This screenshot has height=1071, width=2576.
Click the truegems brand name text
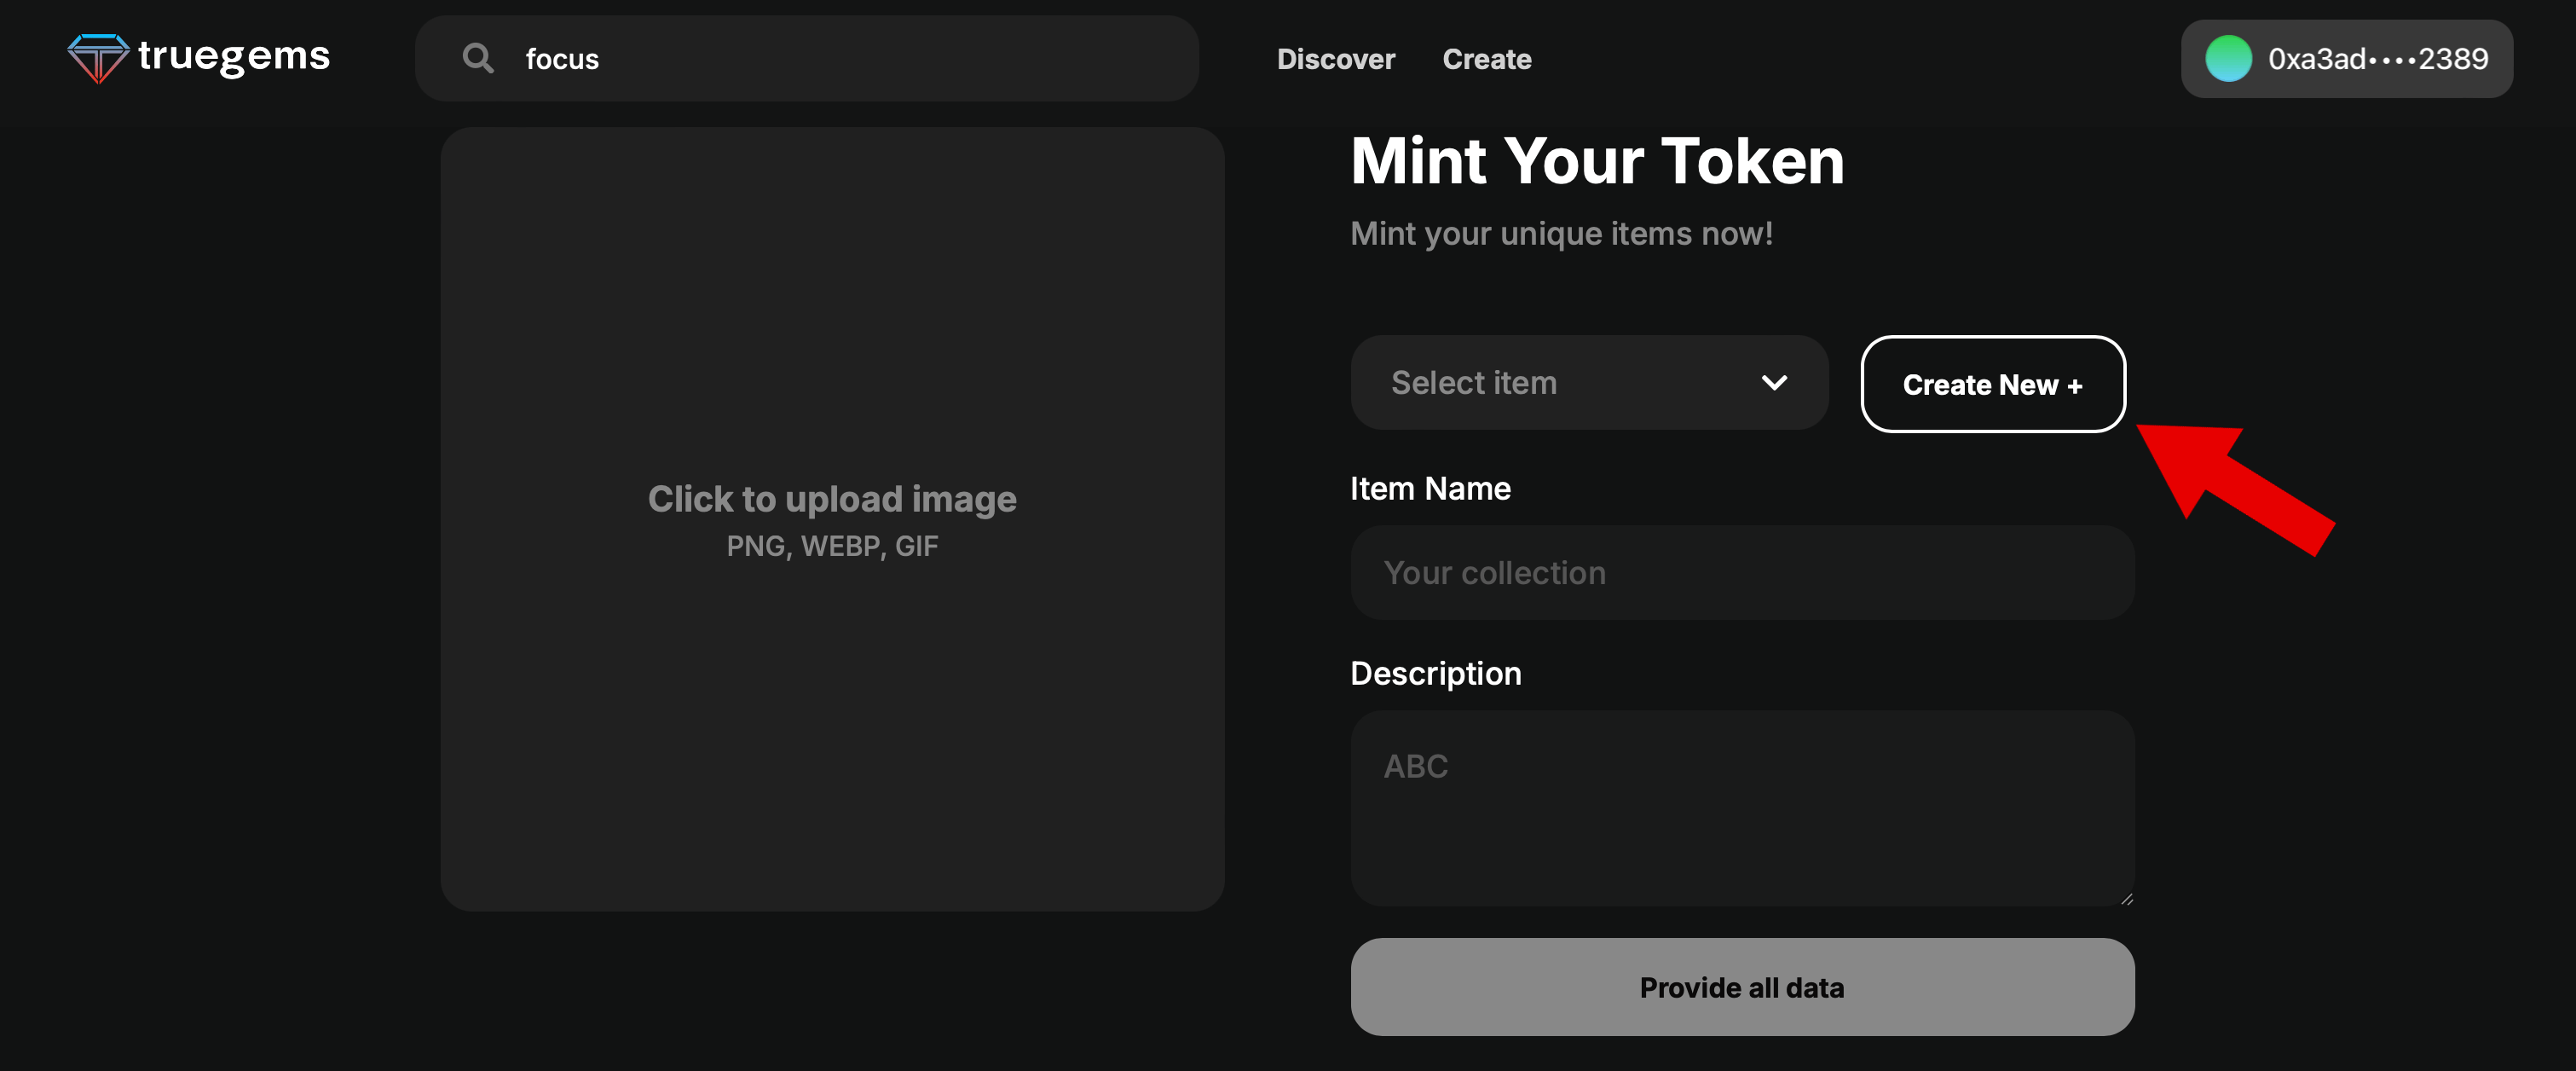click(x=234, y=56)
